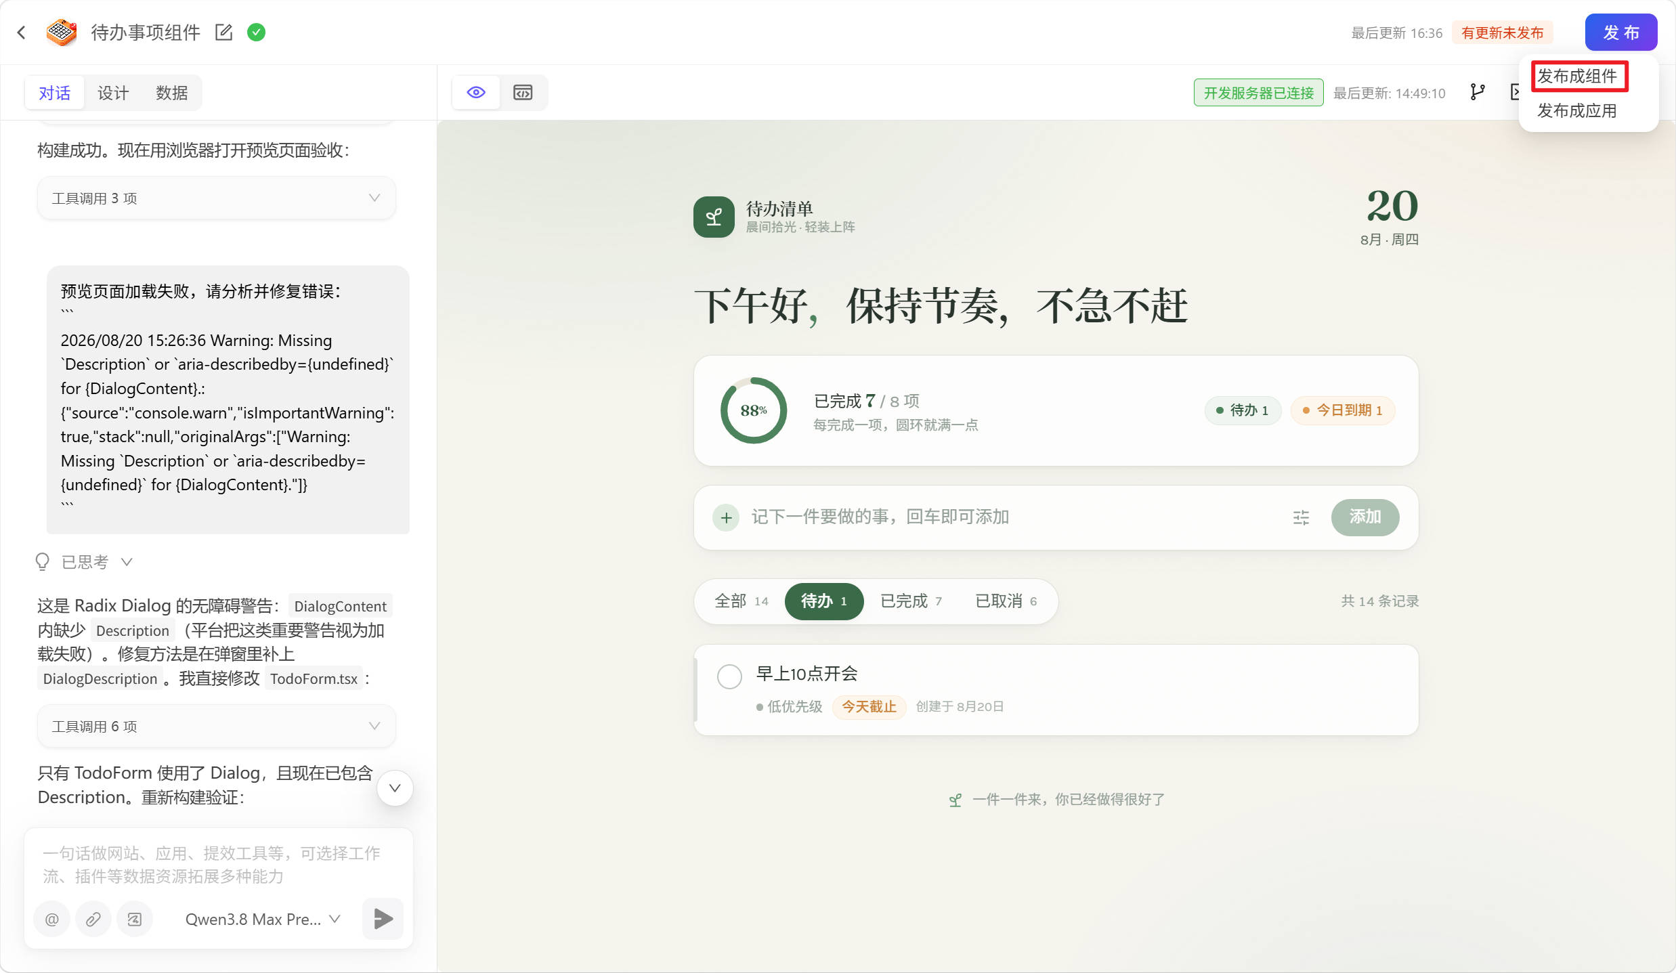
Task: Switch to preview mode eye icon
Action: [x=477, y=93]
